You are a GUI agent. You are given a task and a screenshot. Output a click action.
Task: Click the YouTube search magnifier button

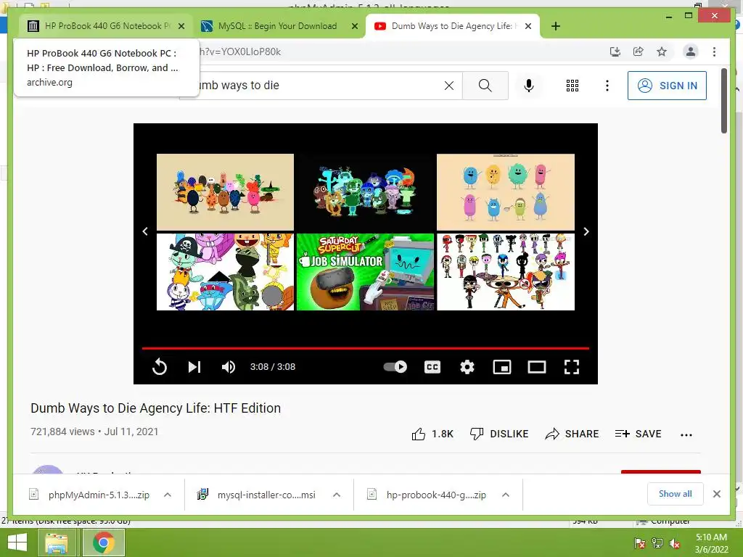pyautogui.click(x=485, y=86)
